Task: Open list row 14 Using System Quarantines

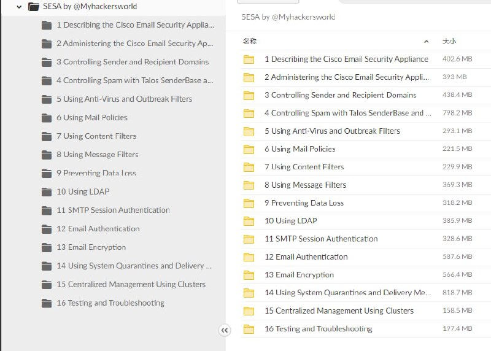Action: (366, 293)
